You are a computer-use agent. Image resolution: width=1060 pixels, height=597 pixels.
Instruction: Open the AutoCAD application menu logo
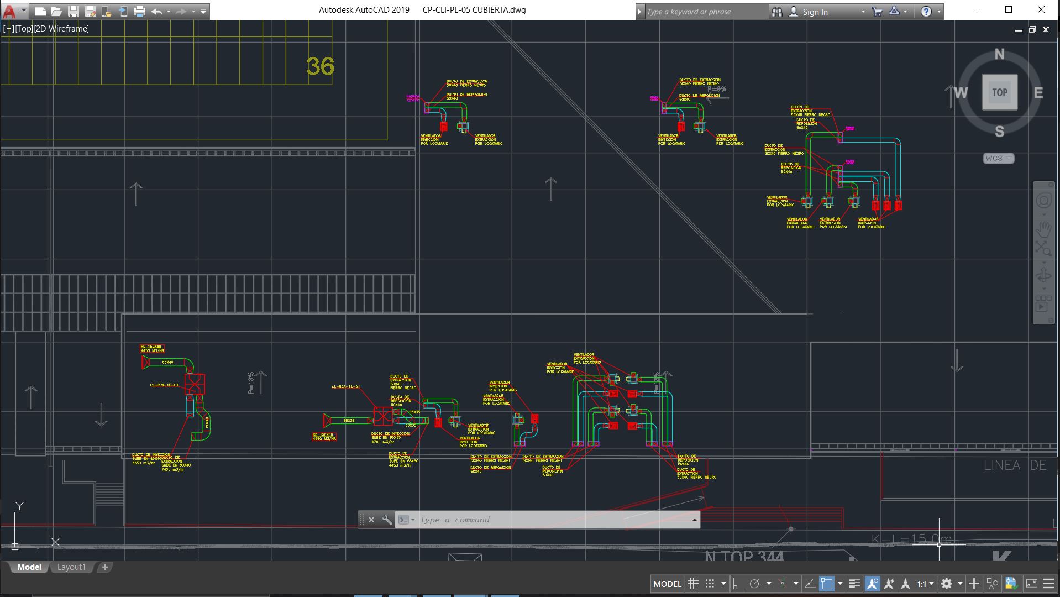[9, 11]
